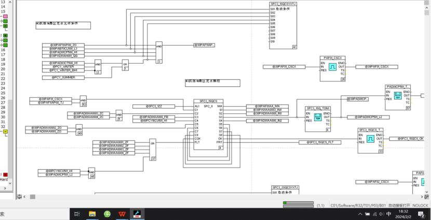Click the pink block icon in left tree
The height and width of the screenshot is (220, 431).
pyautogui.click(x=6, y=17)
